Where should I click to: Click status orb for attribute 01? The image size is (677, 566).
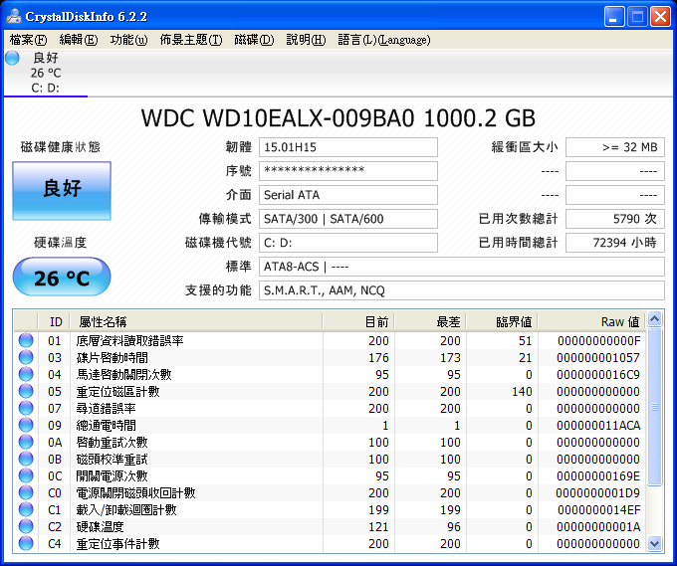(26, 340)
